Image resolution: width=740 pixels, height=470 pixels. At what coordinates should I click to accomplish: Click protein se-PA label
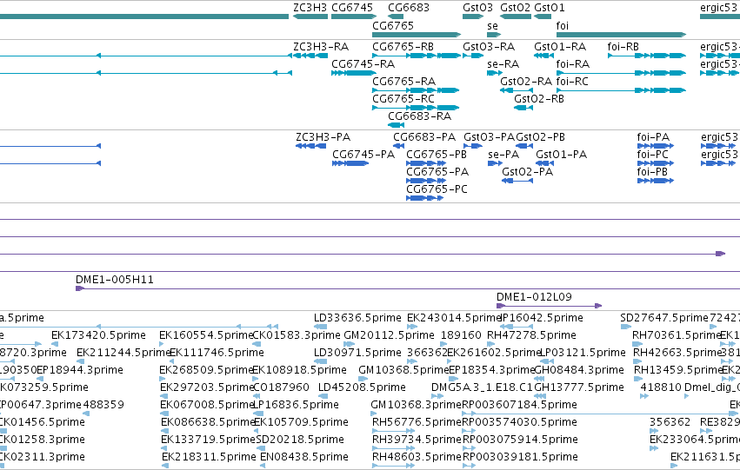pos(503,155)
